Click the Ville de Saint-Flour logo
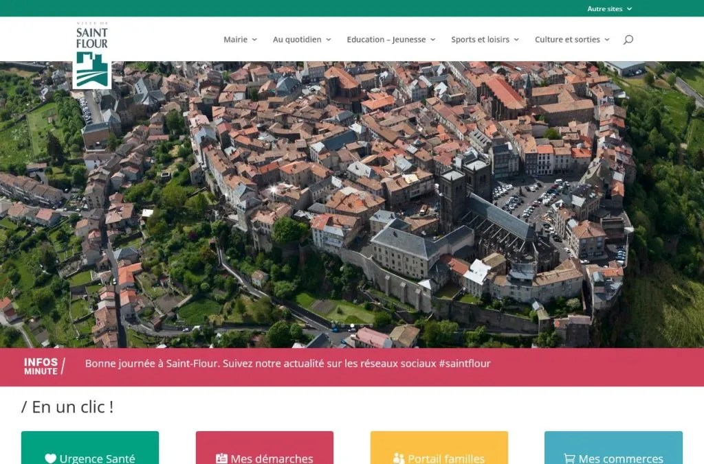Screen dimensions: 704x464 point(92,55)
